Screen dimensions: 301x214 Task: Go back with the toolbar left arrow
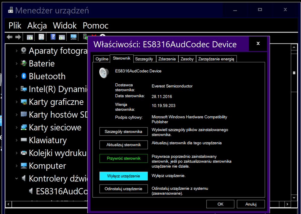[x=9, y=37]
